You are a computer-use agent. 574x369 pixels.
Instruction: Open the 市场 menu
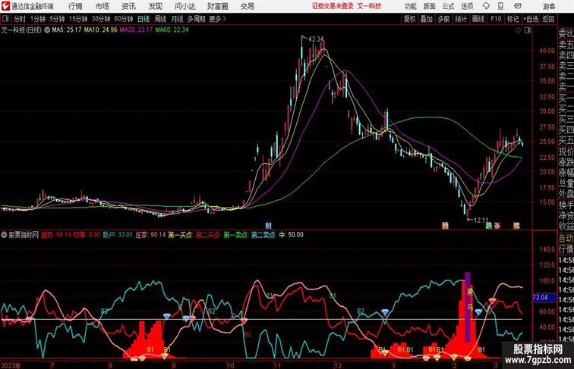102,6
